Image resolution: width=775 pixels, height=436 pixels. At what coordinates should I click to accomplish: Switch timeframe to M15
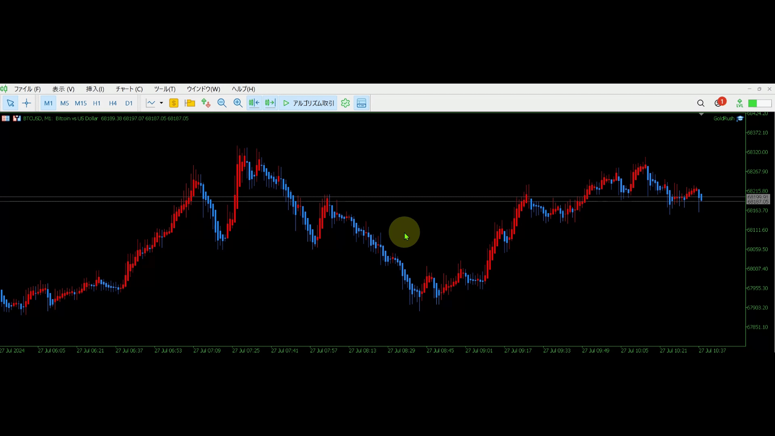click(x=81, y=103)
